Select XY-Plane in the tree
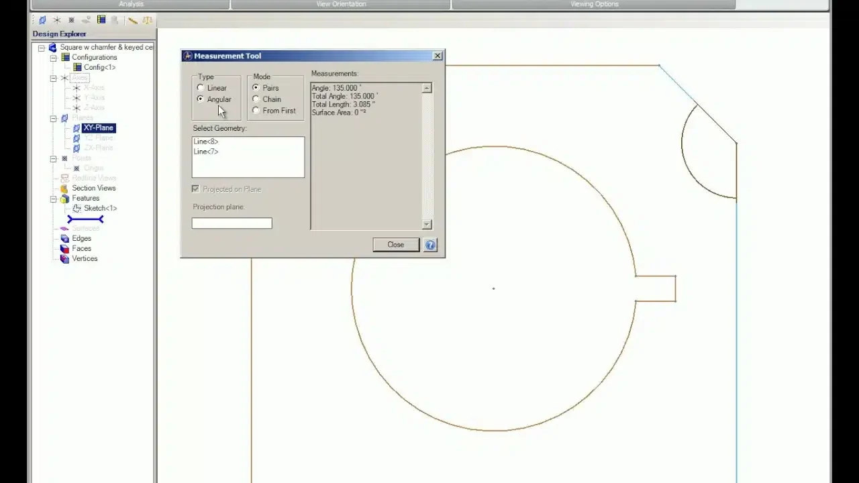 [x=99, y=127]
